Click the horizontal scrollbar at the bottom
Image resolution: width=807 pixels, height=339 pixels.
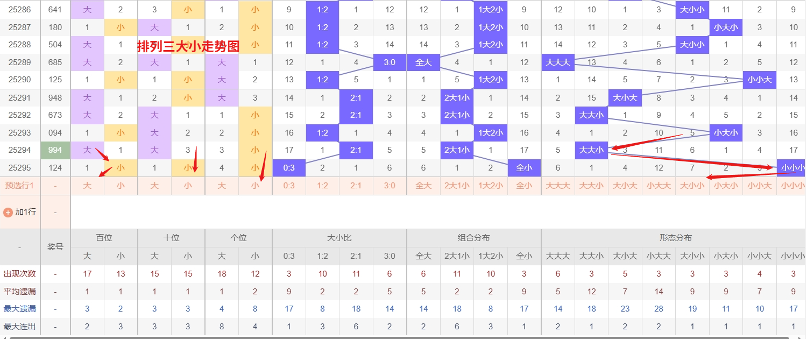(x=403, y=337)
